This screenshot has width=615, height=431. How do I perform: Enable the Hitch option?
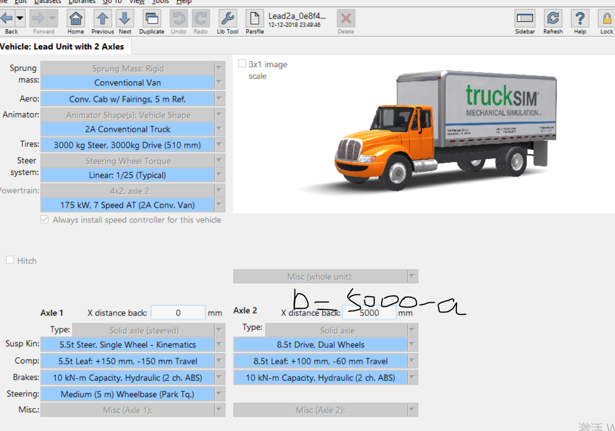[x=11, y=260]
